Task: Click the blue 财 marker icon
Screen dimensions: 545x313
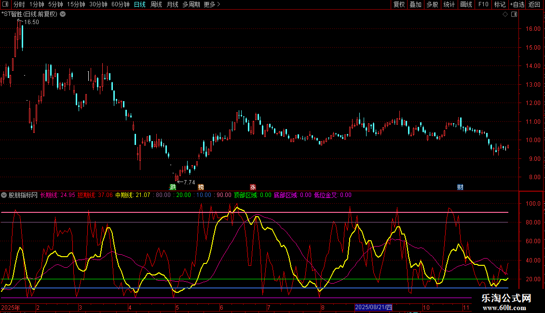Action: (x=460, y=187)
